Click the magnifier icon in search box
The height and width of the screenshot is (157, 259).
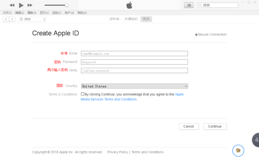(201, 5)
